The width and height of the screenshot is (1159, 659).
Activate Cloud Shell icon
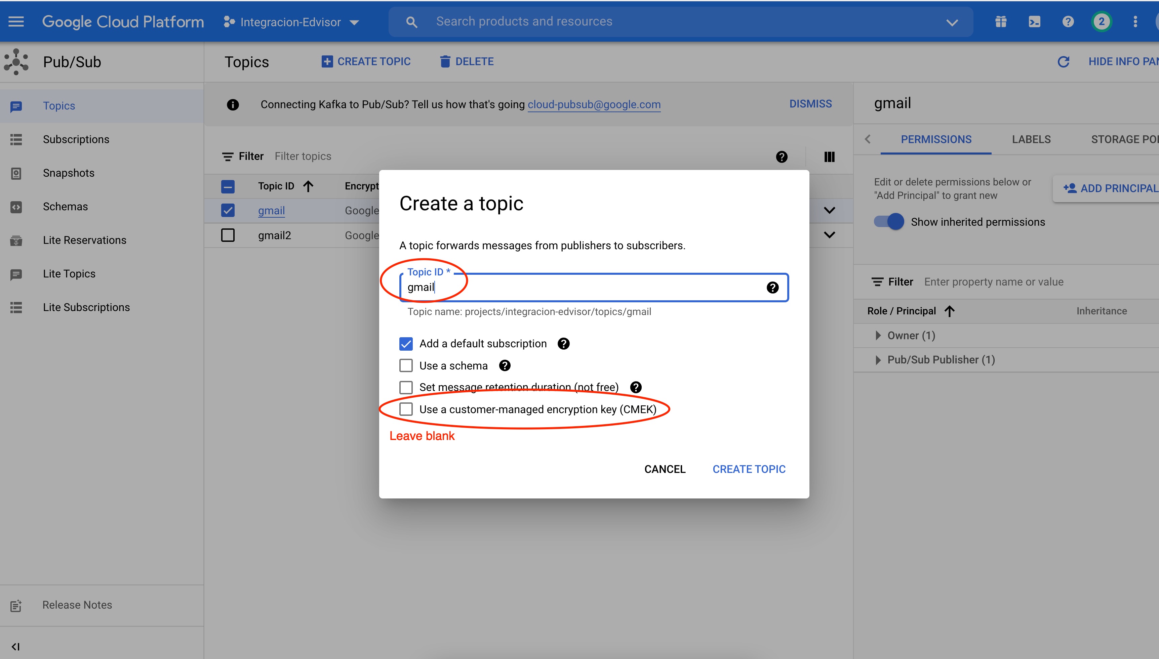click(x=1034, y=21)
